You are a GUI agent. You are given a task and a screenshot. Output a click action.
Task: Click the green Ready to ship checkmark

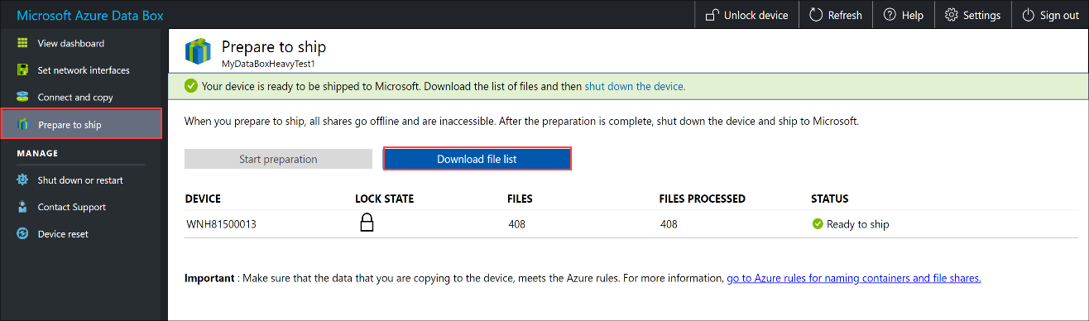(818, 224)
